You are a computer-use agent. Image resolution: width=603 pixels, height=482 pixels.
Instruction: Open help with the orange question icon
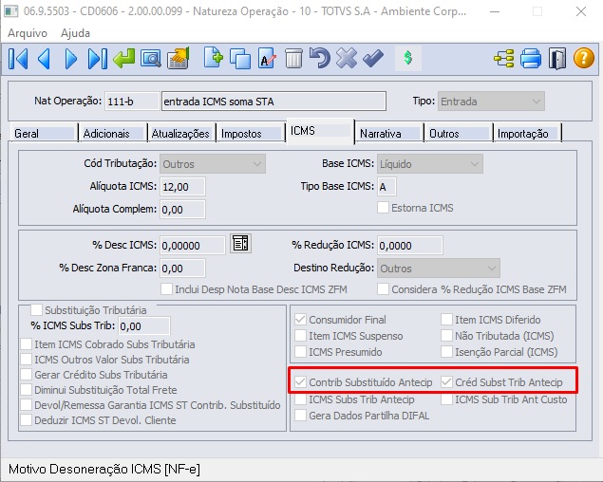pyautogui.click(x=584, y=58)
